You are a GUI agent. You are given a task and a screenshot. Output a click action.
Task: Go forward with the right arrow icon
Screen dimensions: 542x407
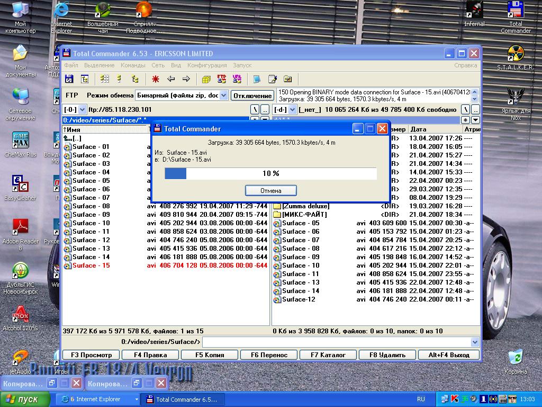point(186,79)
